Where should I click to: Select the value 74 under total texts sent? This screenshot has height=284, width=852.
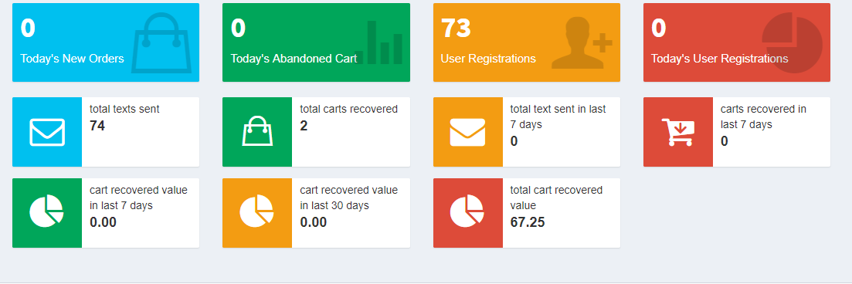97,126
